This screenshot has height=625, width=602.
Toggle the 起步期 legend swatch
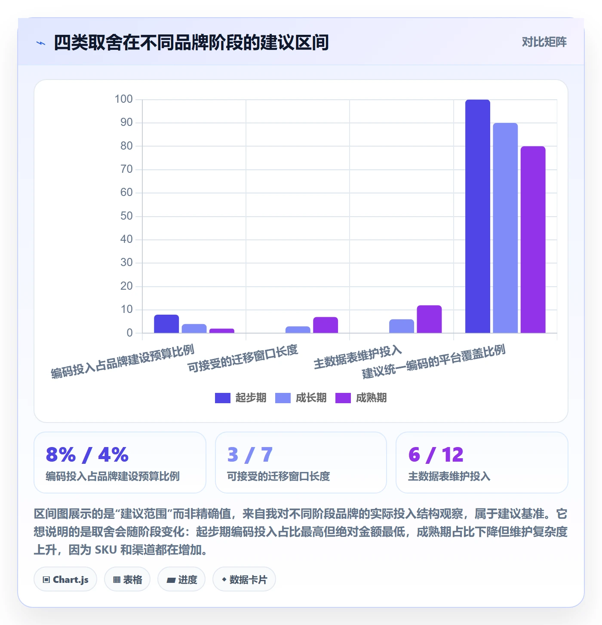click(x=223, y=398)
